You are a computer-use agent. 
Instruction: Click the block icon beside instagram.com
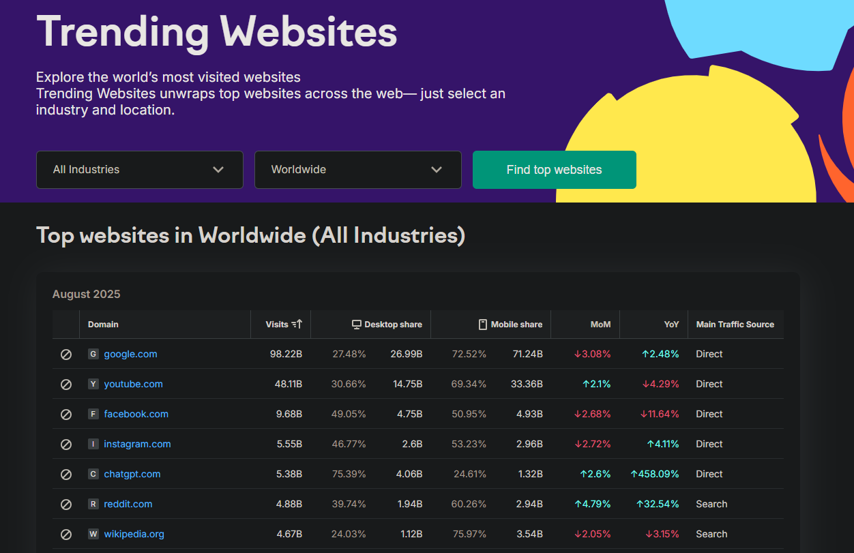click(x=66, y=445)
